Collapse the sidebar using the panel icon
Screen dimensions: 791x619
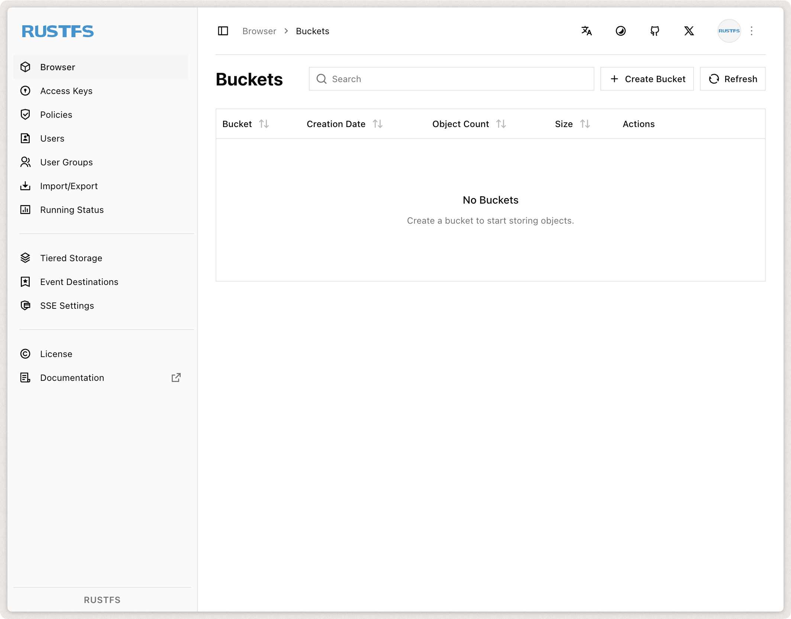(x=223, y=31)
